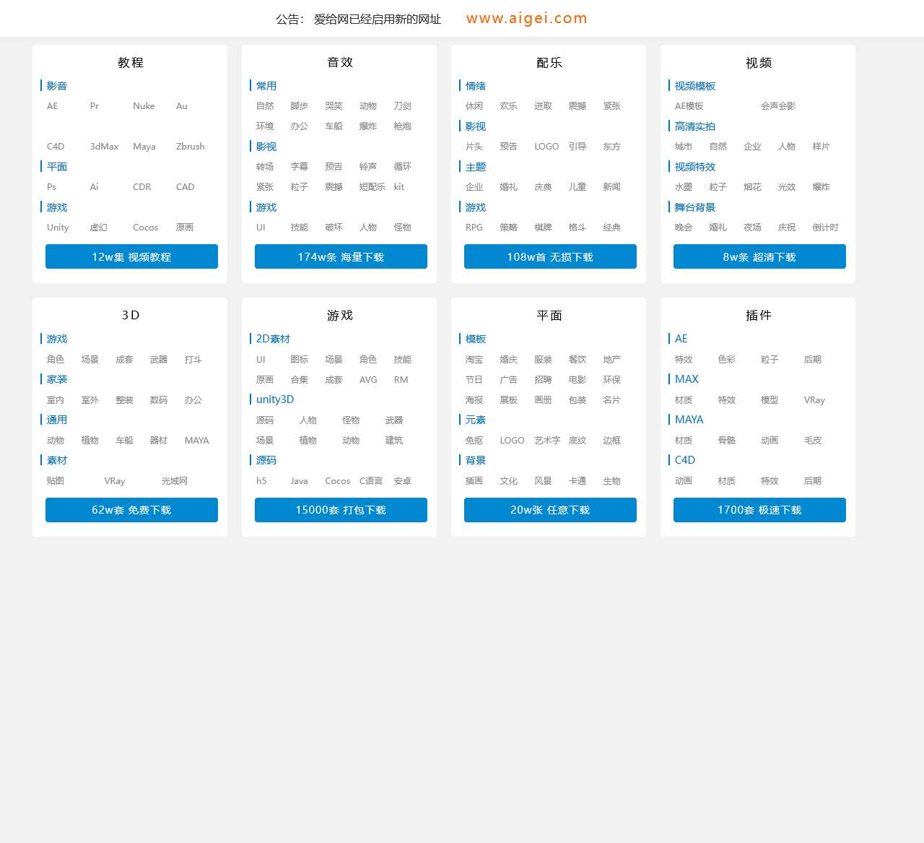This screenshot has height=843, width=924.
Task: Click the 108w首 无损下载 button
Action: tap(550, 256)
